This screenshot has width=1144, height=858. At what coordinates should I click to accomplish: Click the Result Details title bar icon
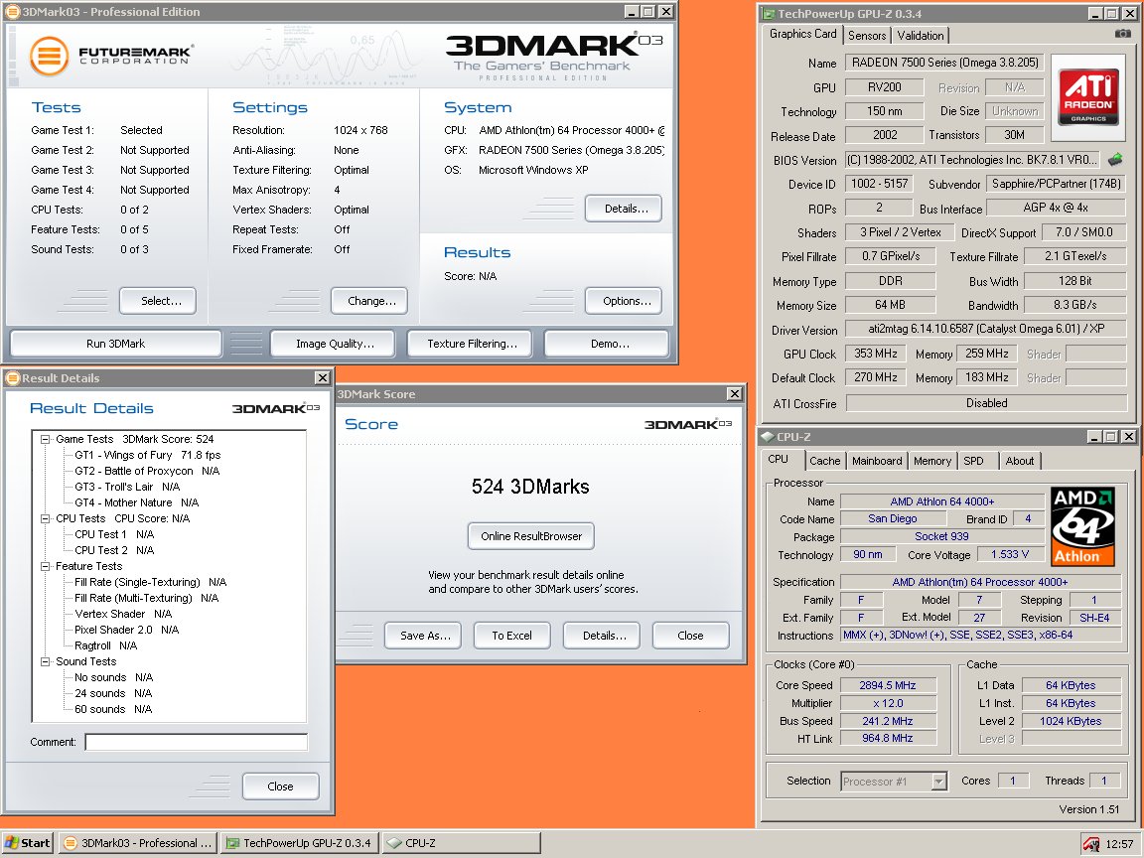click(x=12, y=378)
